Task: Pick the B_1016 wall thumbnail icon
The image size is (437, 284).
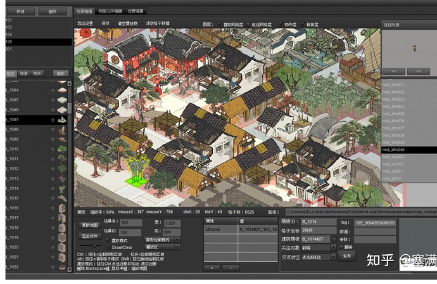Action: coord(62,208)
